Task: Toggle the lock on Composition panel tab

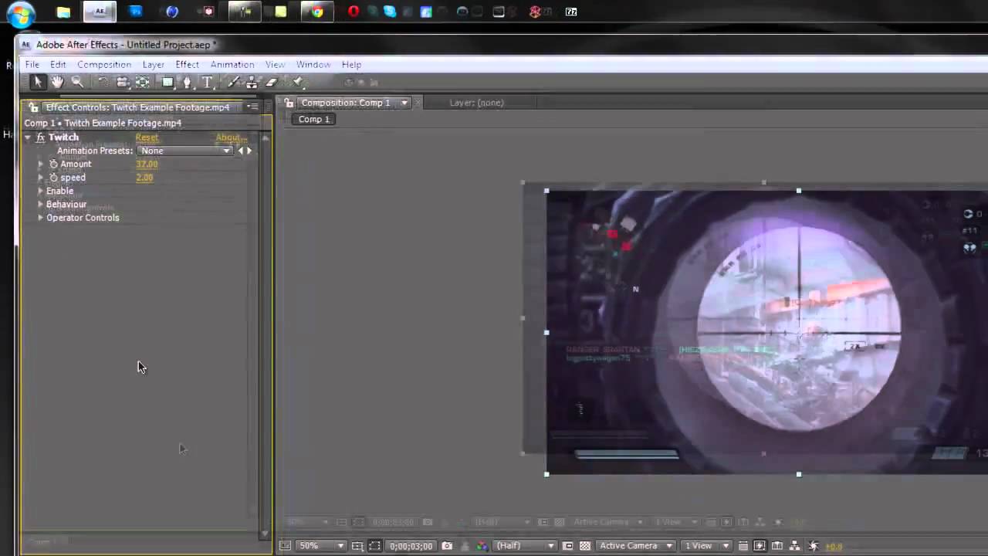Action: [x=289, y=103]
